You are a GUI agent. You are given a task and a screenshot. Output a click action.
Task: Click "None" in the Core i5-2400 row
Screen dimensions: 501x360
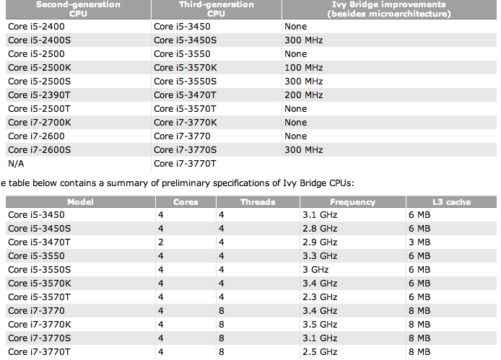pos(295,27)
